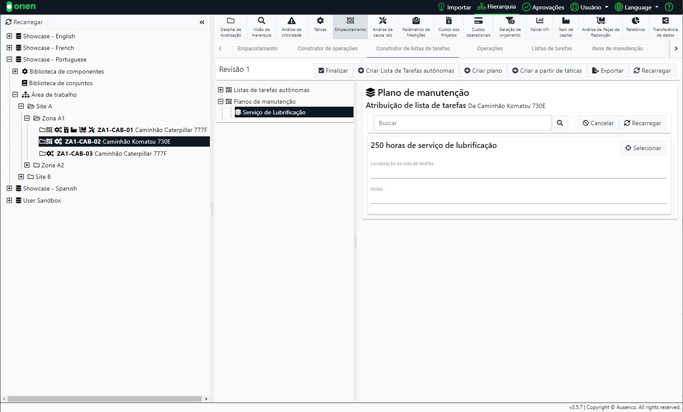This screenshot has width=683, height=412.
Task: Click Recarregar in the left sidebar
Action: pos(24,22)
